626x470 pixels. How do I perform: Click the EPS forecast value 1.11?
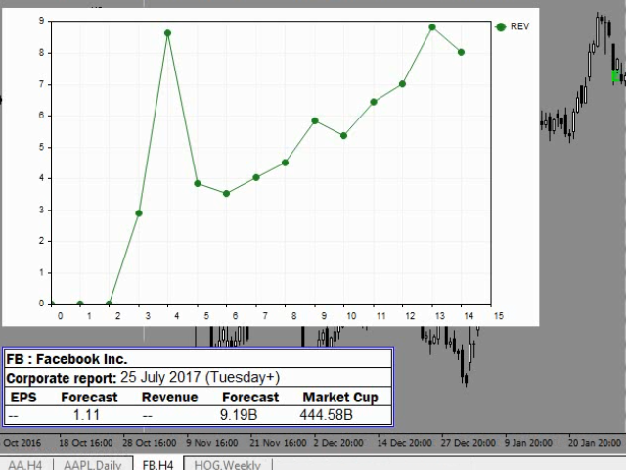coord(86,415)
